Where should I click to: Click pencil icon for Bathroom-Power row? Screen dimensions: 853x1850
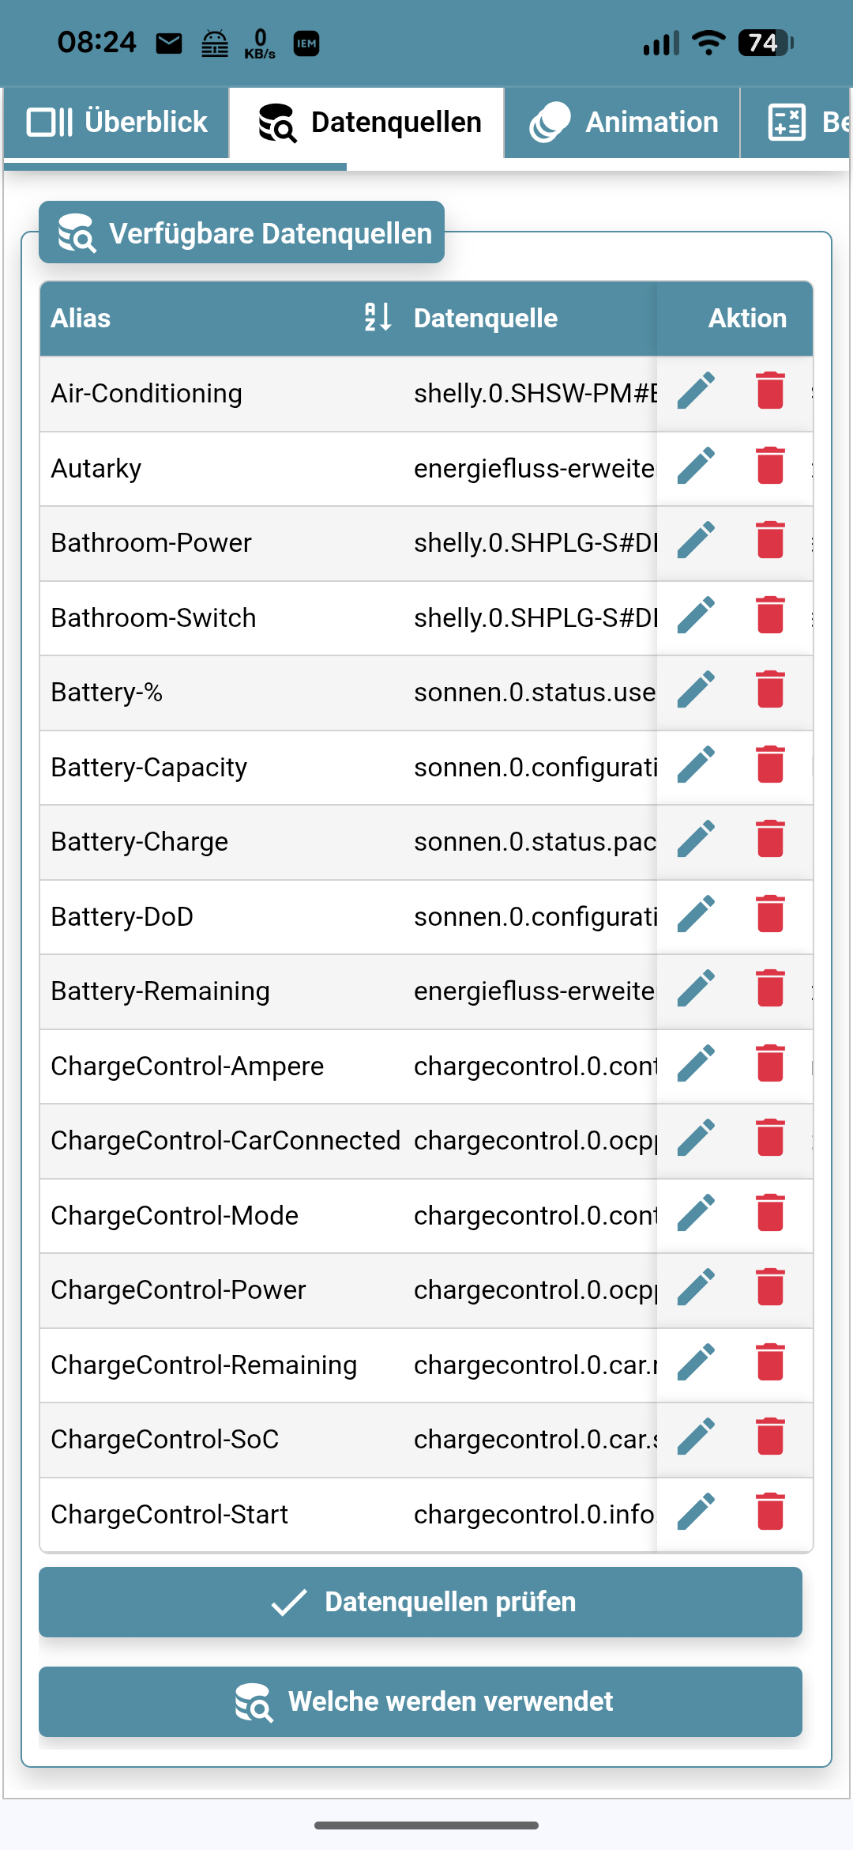(x=696, y=541)
